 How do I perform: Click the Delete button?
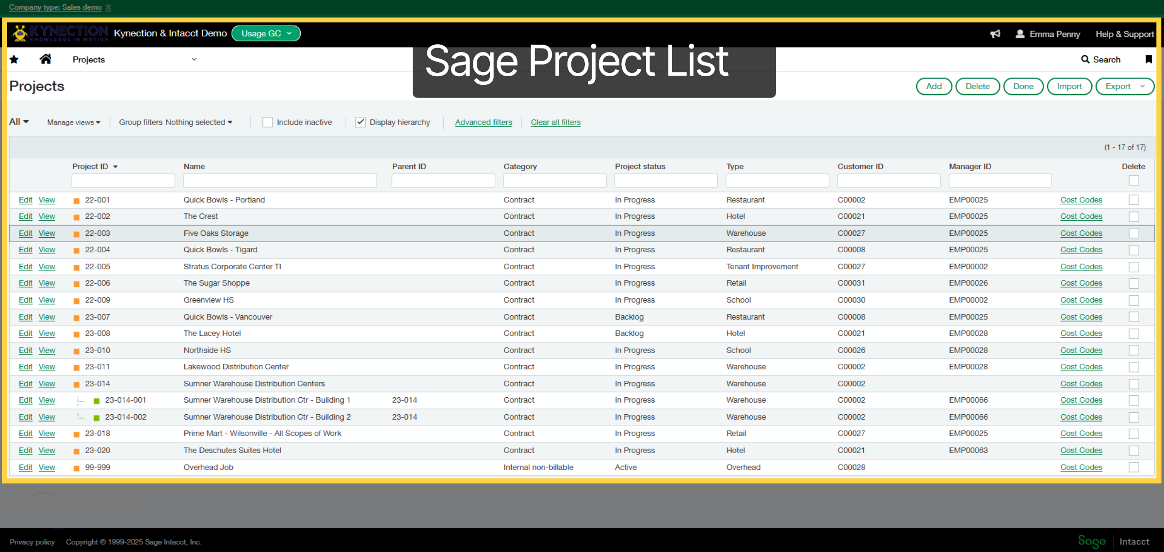[977, 86]
